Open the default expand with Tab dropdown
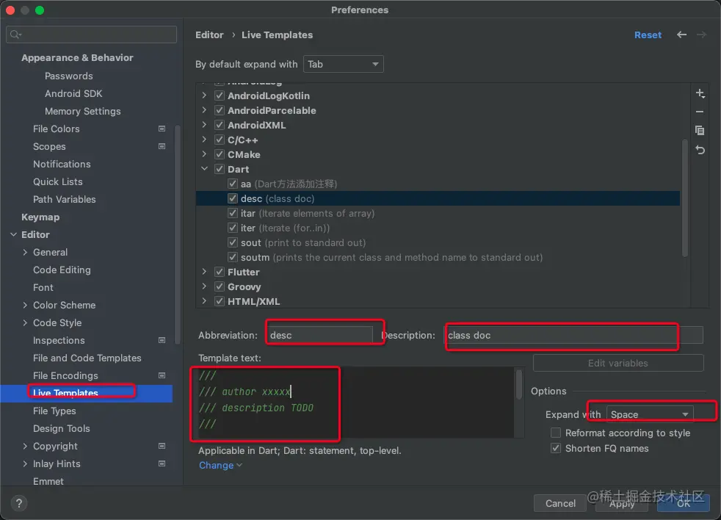Viewport: 721px width, 520px height. (x=344, y=65)
